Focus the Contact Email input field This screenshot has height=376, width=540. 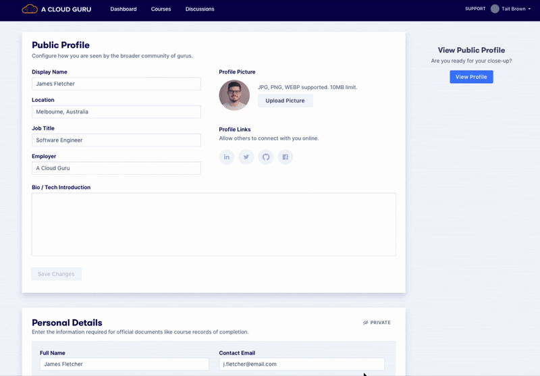302,364
